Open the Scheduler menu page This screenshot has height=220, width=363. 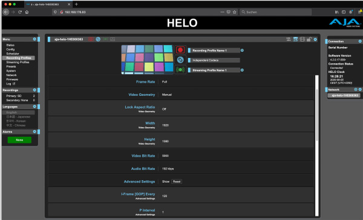(x=13, y=54)
